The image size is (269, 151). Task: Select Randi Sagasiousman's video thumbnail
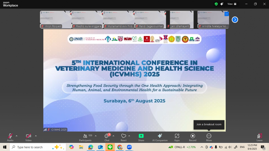150,20
